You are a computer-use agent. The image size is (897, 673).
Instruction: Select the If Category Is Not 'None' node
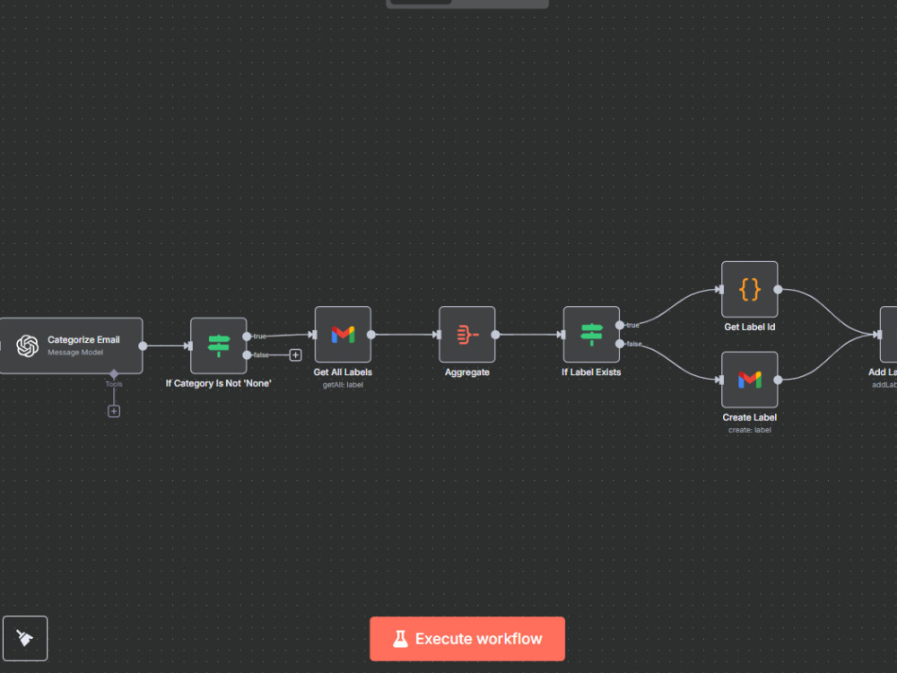219,345
